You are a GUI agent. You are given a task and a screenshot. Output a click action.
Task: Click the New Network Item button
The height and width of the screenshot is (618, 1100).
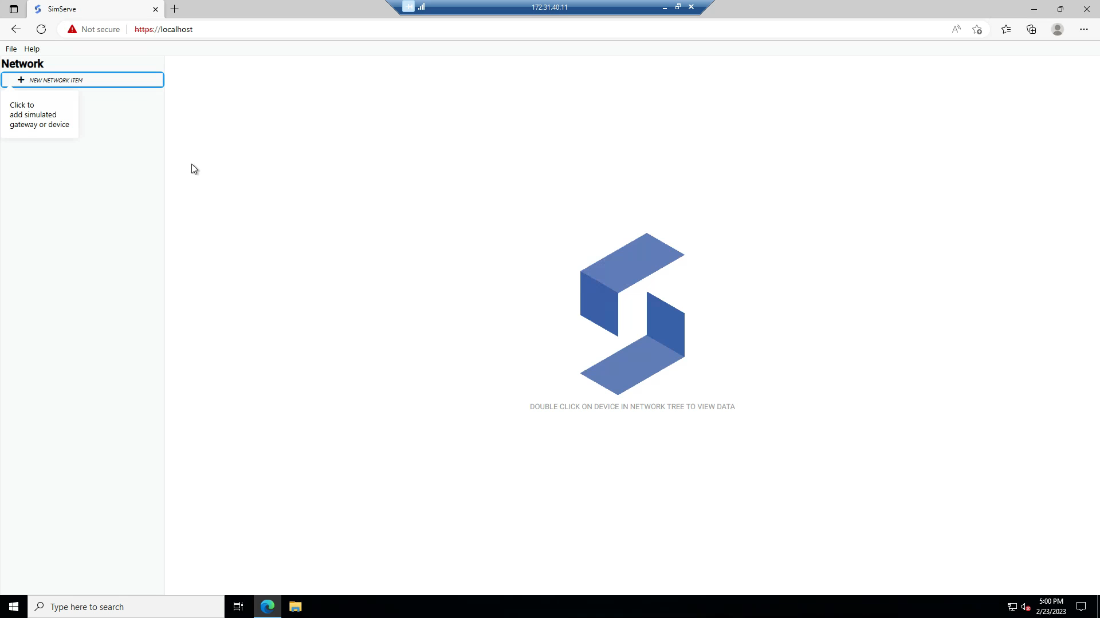(x=83, y=80)
